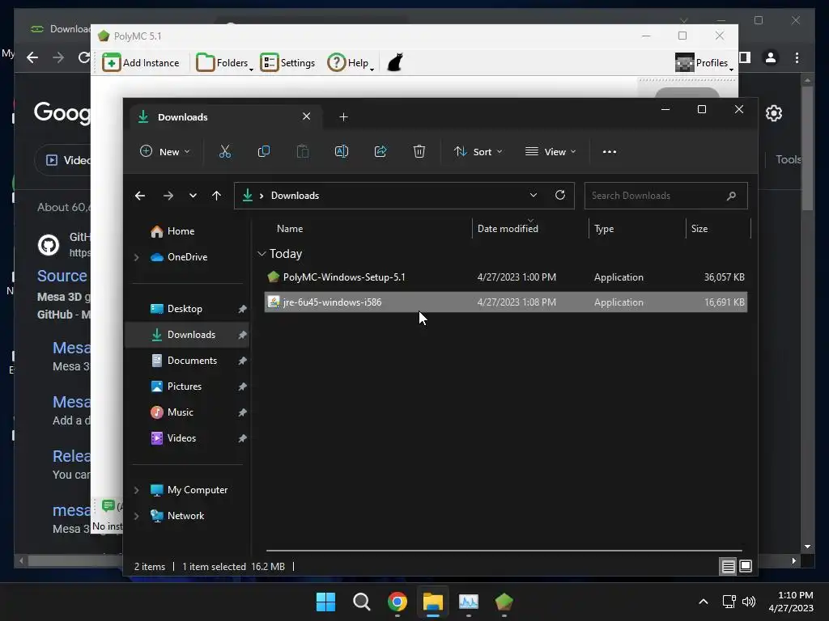This screenshot has height=621, width=829.
Task: Expand address bar history dropdown chevron
Action: point(534,195)
